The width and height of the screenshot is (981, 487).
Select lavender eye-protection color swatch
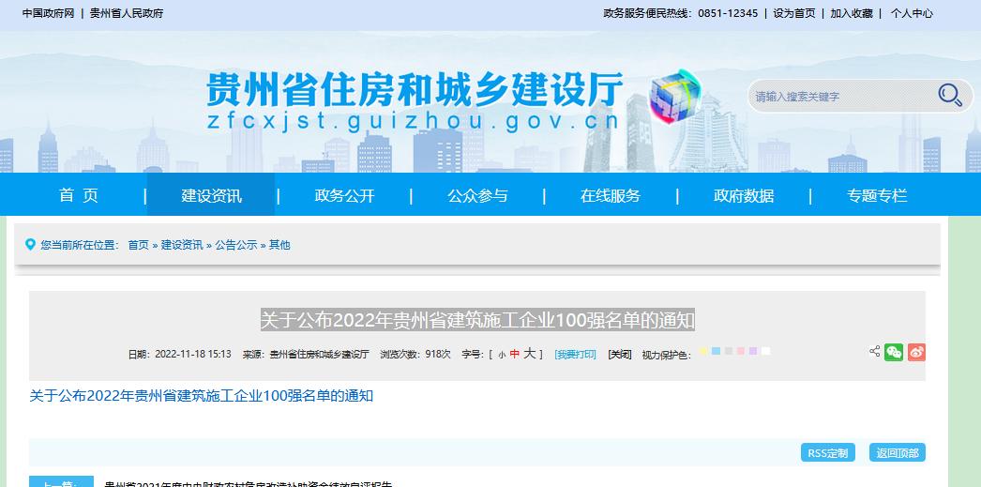[x=753, y=351]
